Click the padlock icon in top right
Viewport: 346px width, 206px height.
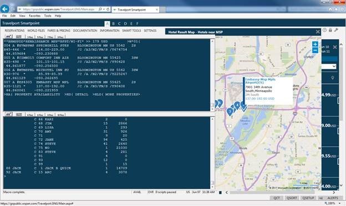[x=330, y=30]
